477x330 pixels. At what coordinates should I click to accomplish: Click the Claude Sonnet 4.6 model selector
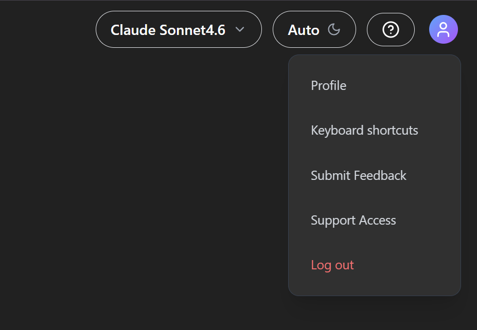point(179,29)
